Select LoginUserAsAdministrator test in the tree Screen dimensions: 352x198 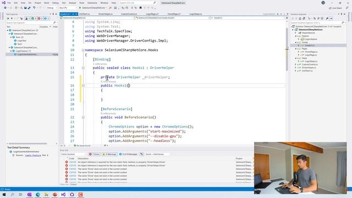[27, 54]
